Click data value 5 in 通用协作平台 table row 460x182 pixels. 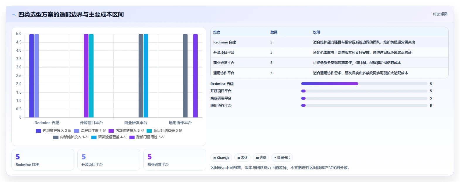click(x=271, y=73)
